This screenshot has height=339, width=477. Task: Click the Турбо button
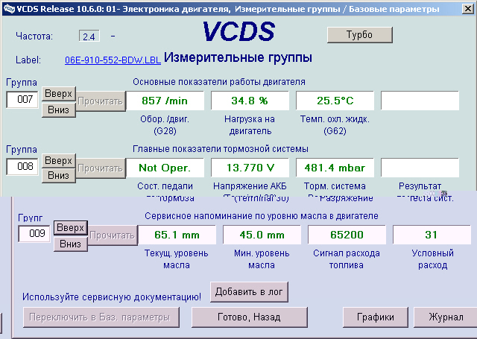point(359,35)
